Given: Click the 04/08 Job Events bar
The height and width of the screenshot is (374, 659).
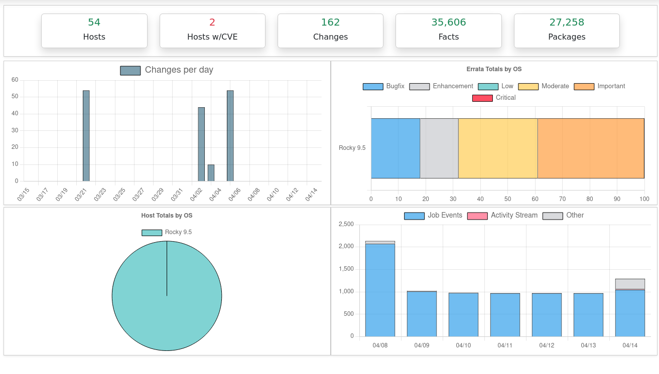Looking at the screenshot, I should 380,290.
